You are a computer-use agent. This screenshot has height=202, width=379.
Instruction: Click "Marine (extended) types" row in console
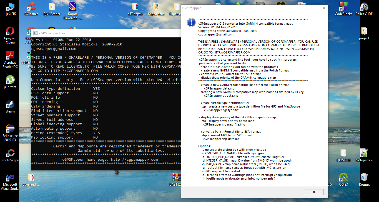[x=66, y=133]
